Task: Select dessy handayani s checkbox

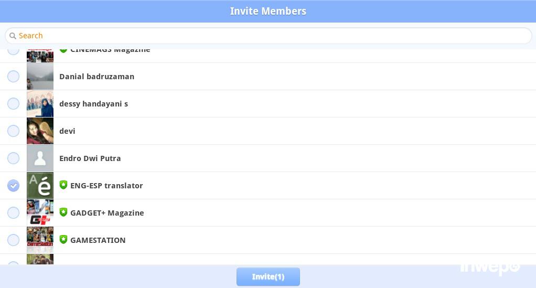Action: (13, 104)
